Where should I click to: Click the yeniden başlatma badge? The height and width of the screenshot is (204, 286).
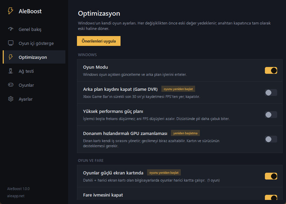[185, 133]
